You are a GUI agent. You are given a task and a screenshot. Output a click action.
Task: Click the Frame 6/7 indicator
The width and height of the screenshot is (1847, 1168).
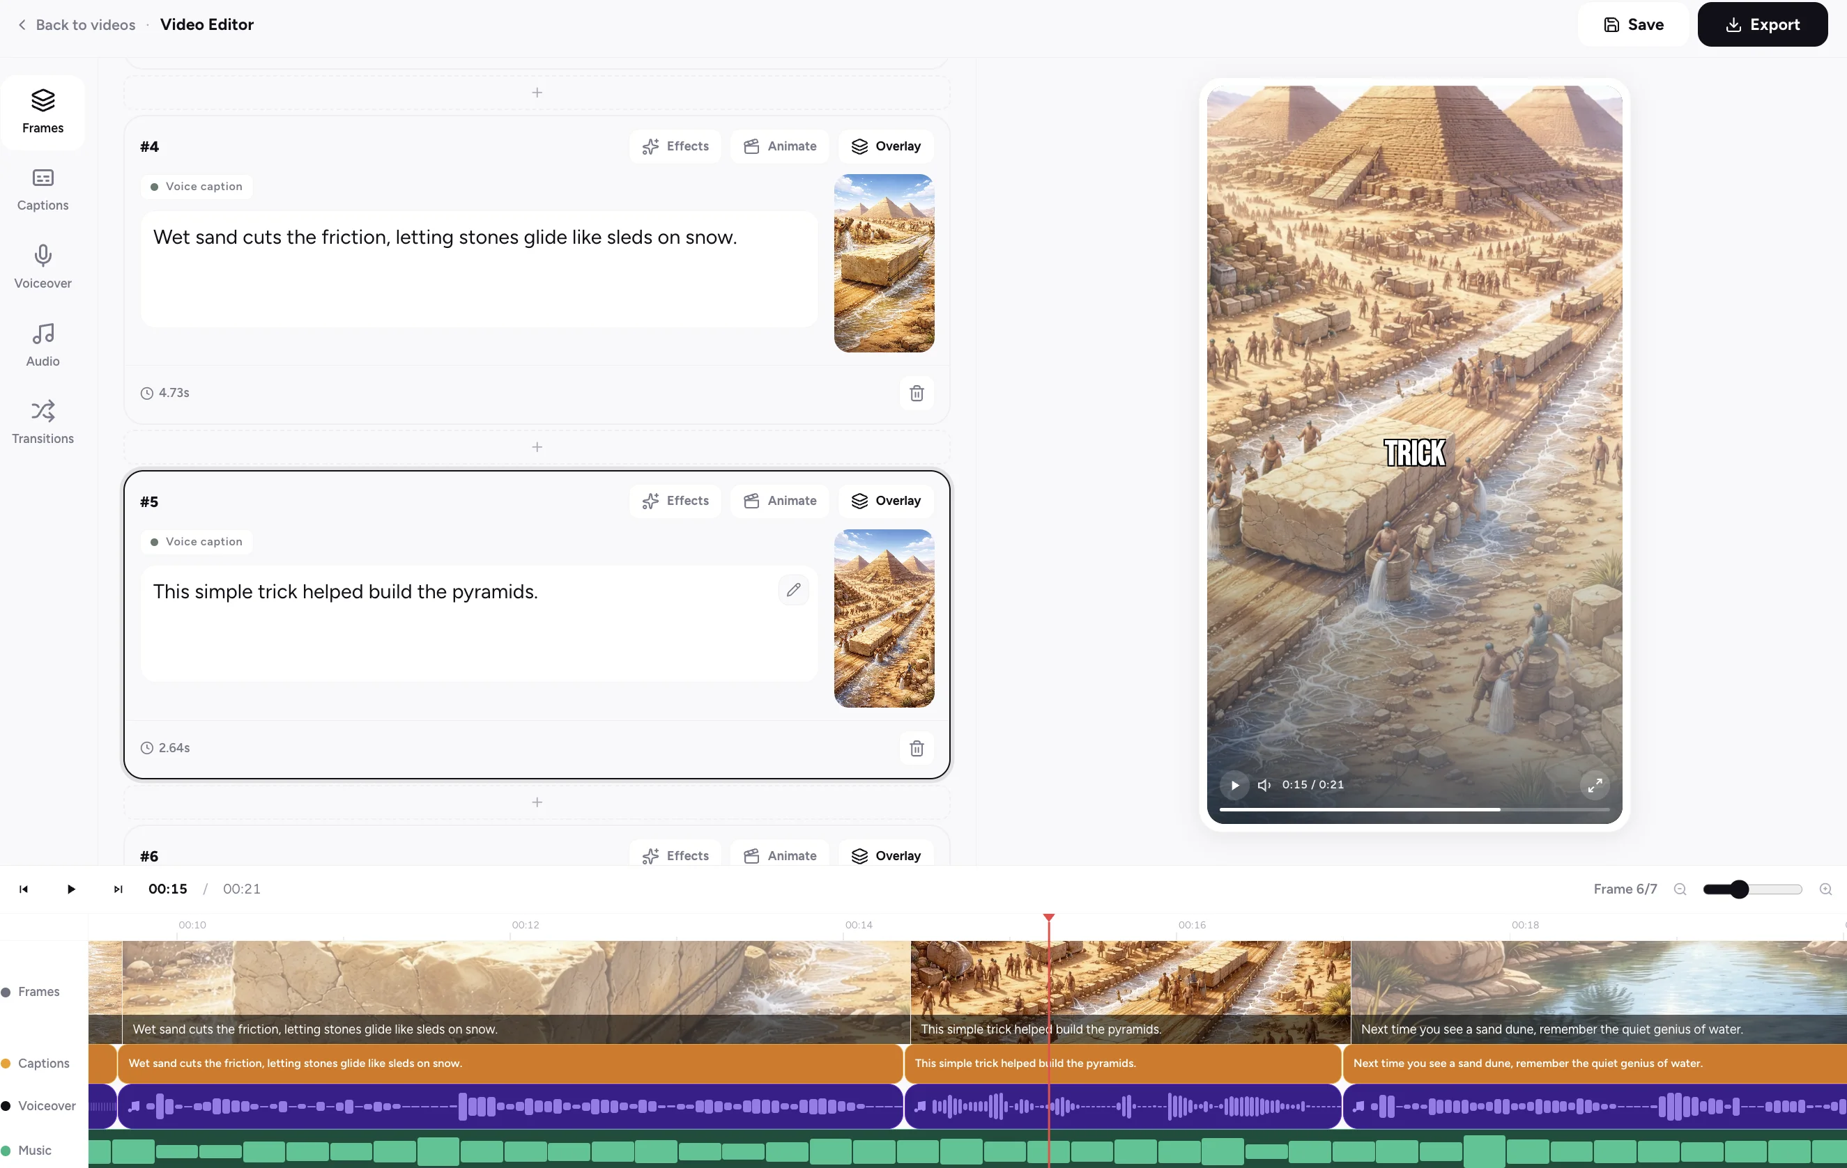click(1625, 889)
